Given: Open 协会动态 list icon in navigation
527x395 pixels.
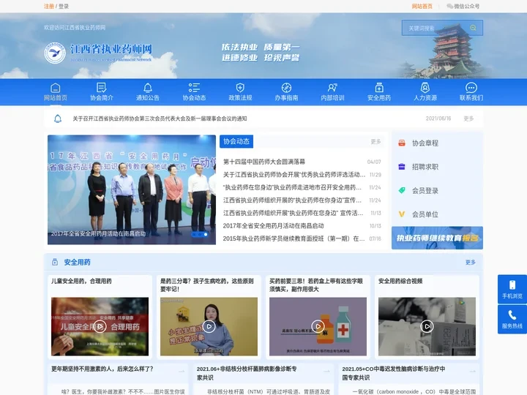Looking at the screenshot, I should point(194,88).
